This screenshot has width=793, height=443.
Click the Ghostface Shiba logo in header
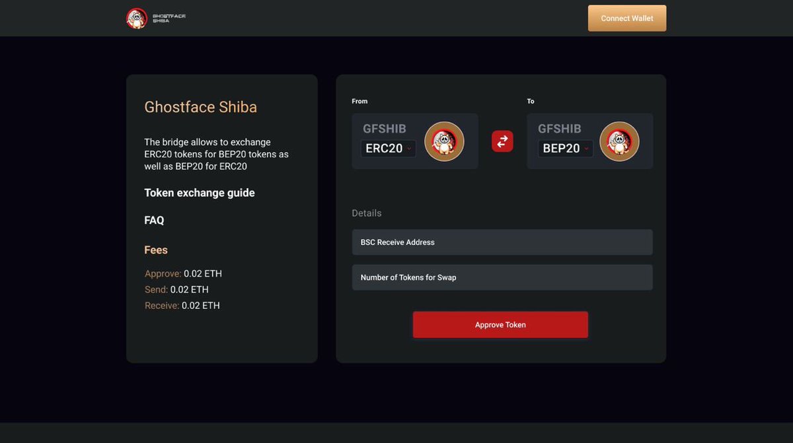pyautogui.click(x=156, y=18)
